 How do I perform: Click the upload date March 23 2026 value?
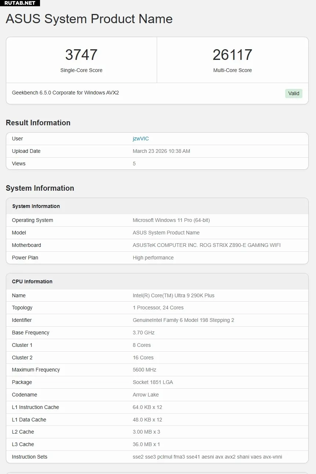click(161, 151)
